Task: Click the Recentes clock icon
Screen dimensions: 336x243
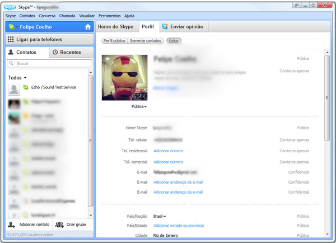Action: [55, 52]
